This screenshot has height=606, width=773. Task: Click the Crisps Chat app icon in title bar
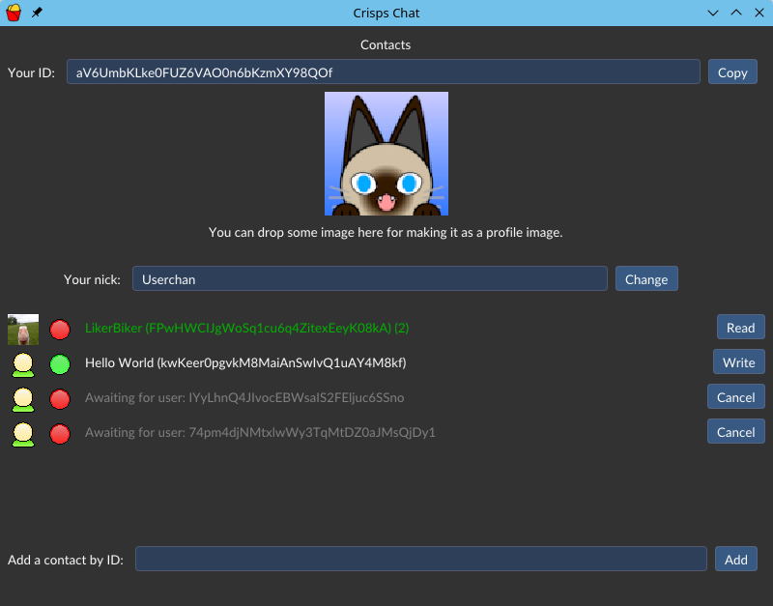[x=14, y=13]
